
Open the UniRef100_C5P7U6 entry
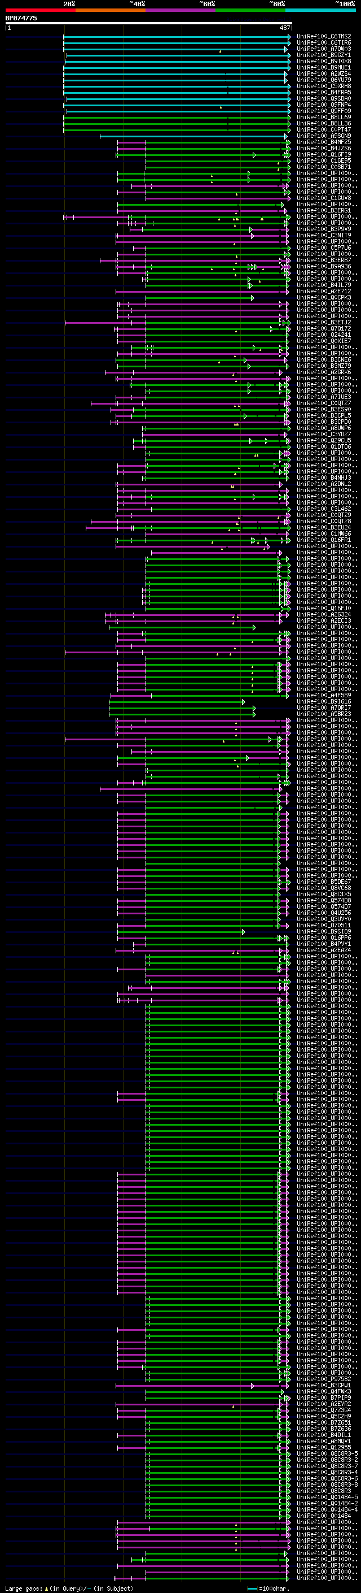324,248
